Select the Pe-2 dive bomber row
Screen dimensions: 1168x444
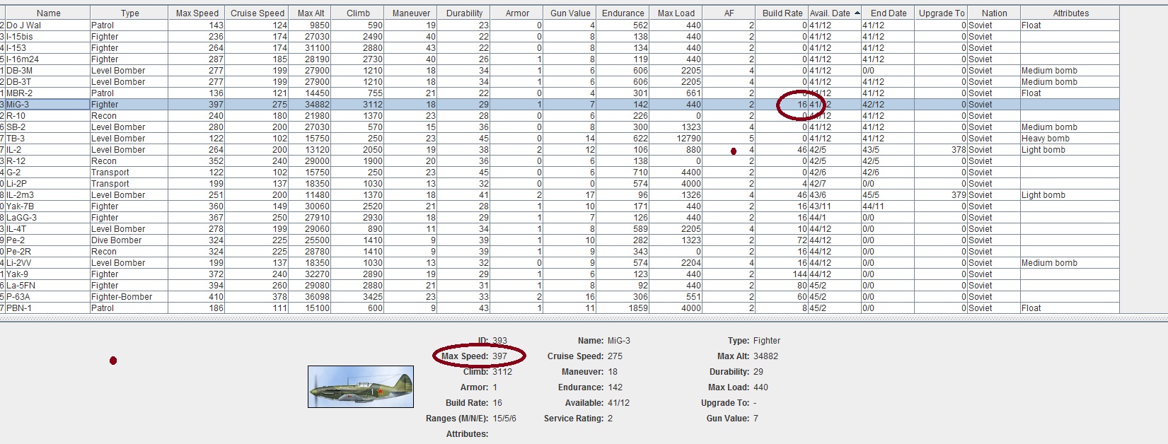(560, 240)
